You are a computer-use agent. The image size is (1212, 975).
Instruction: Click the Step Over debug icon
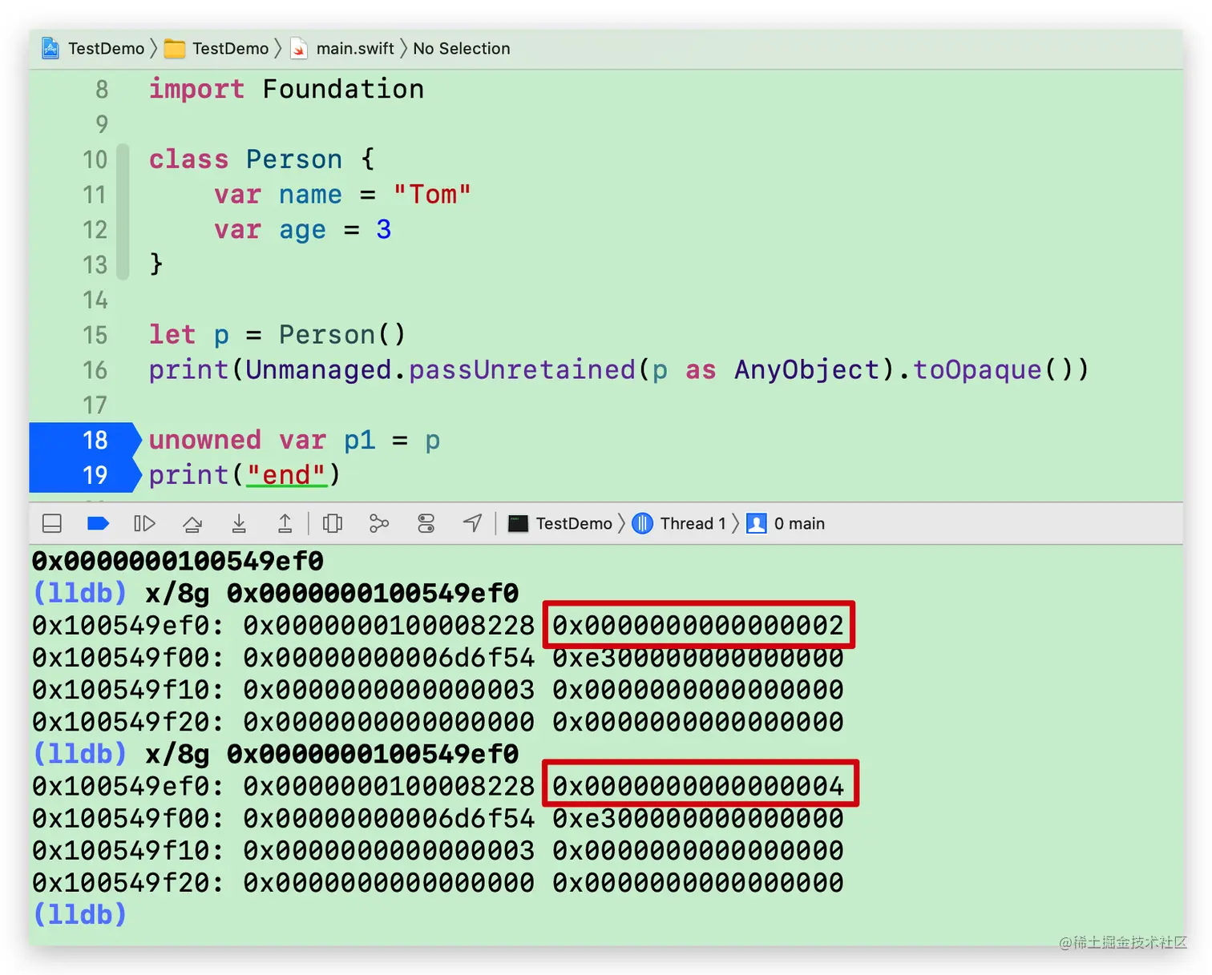coord(192,524)
